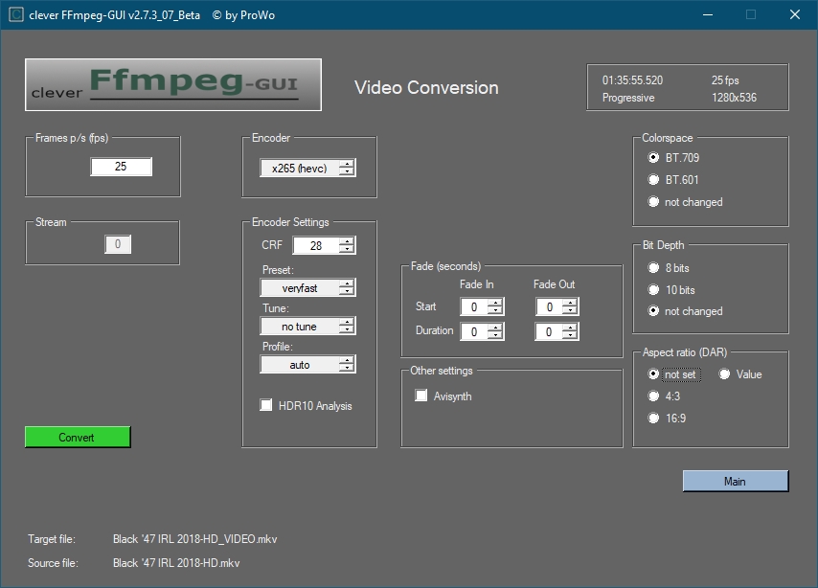This screenshot has width=818, height=588.
Task: Open the x265 (hevc) encoder selector
Action: (x=307, y=169)
